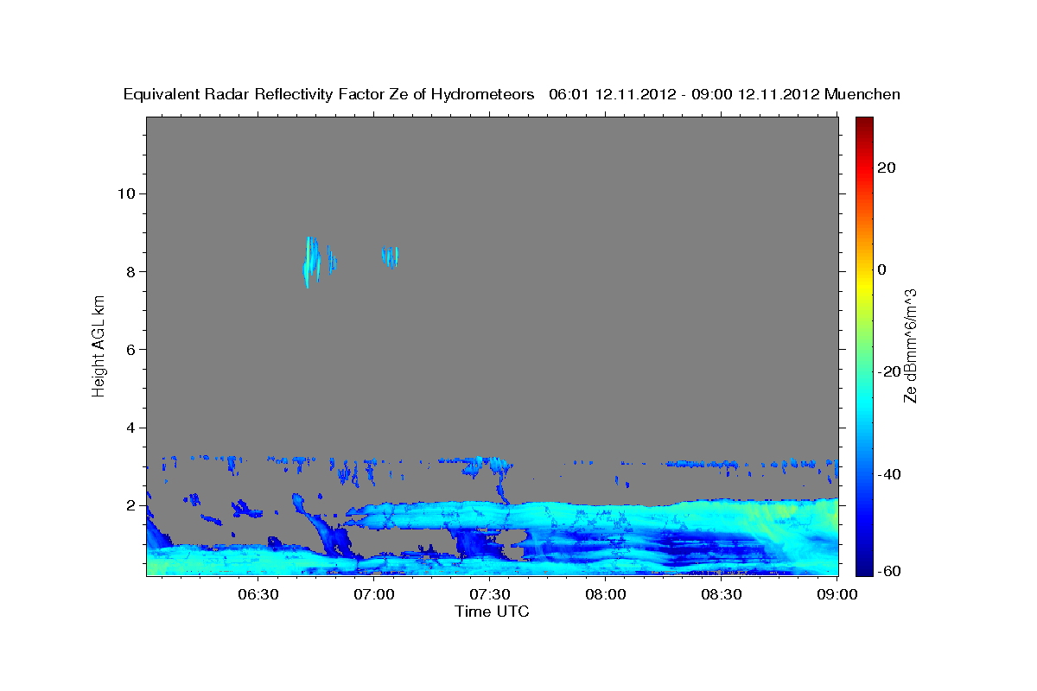Click the 'Height AGL km' y-axis label
This screenshot has width=1037, height=691.
[x=99, y=345]
